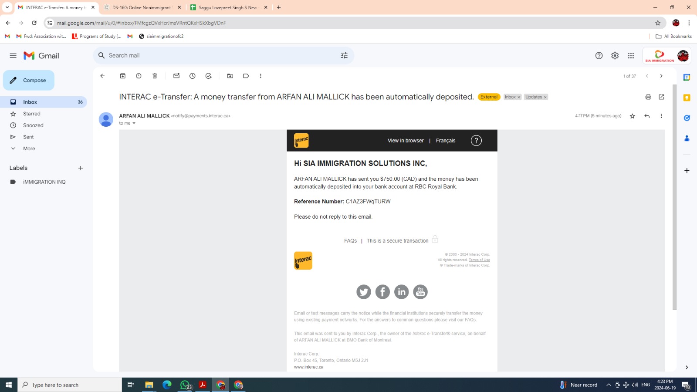This screenshot has width=697, height=392.
Task: Toggle the Gmail main menu hamburger
Action: [x=13, y=56]
